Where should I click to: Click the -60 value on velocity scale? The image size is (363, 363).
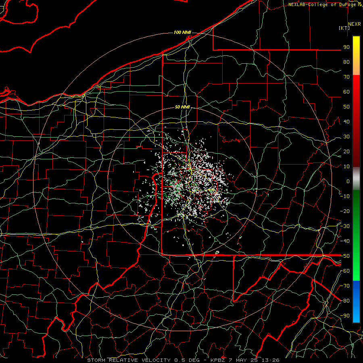[x=345, y=271]
